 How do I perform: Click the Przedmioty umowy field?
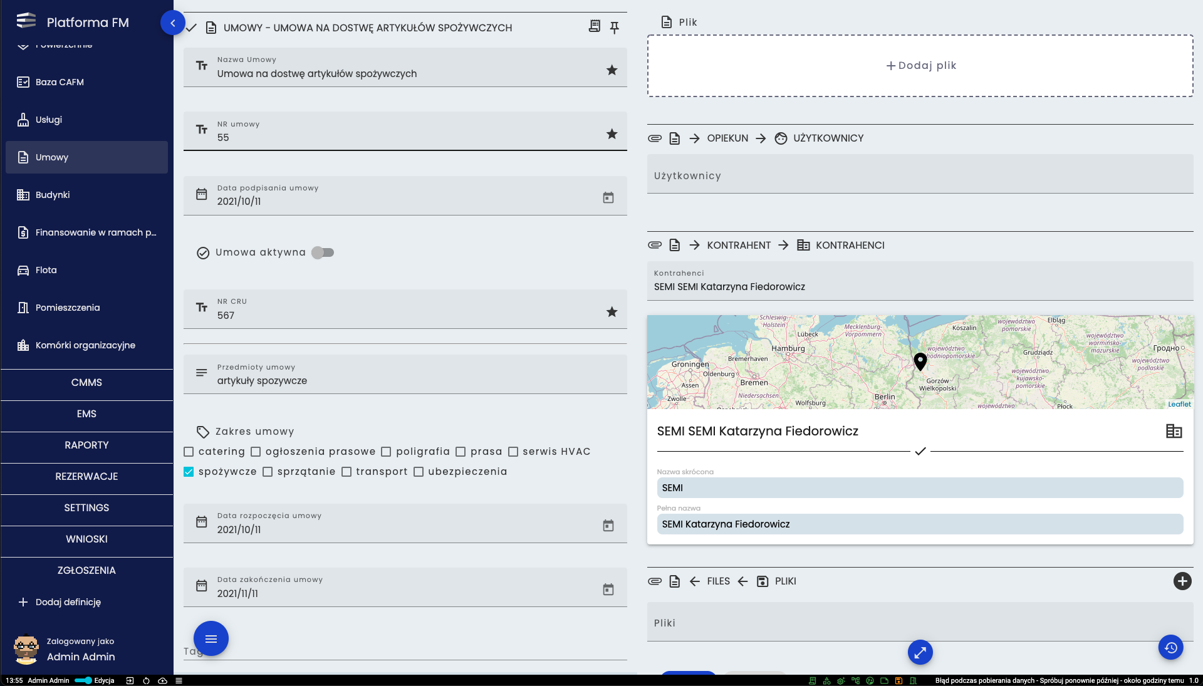(405, 375)
